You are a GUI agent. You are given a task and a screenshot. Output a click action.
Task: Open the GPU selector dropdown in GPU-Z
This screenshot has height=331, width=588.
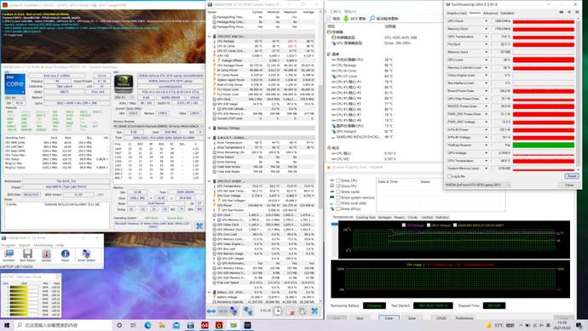tap(478, 185)
